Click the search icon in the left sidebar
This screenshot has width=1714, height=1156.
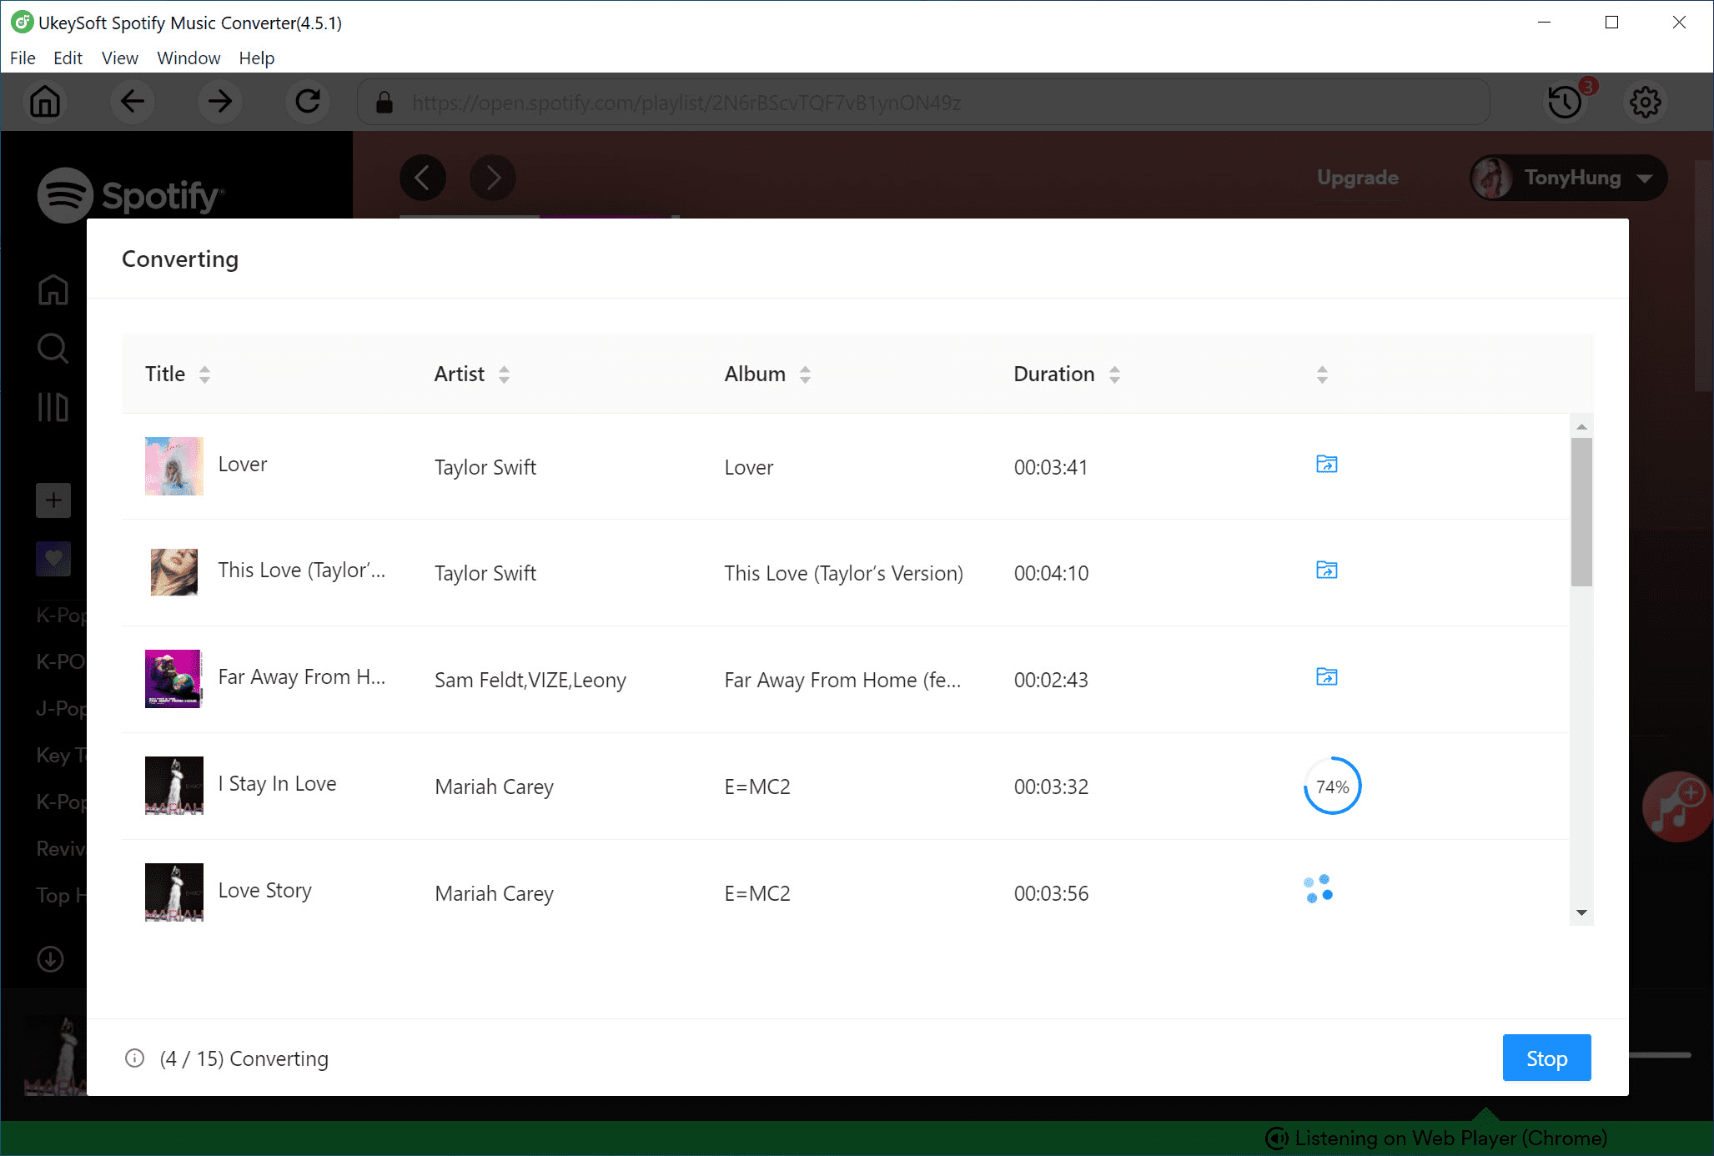tap(52, 349)
